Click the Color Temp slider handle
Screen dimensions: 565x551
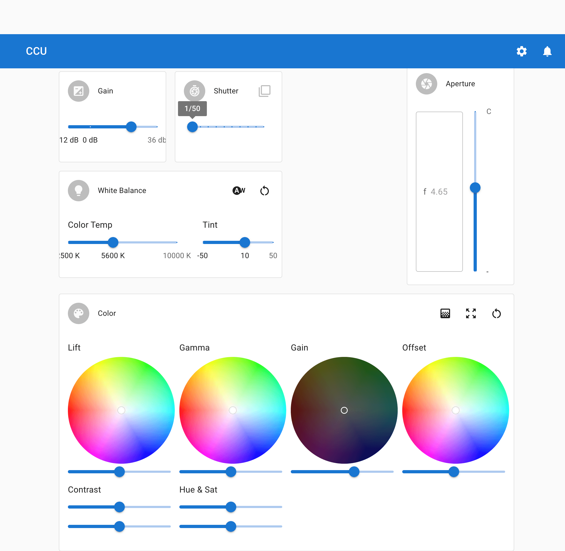[113, 242]
